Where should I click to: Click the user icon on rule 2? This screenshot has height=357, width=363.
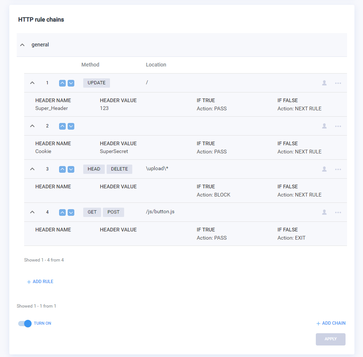324,126
